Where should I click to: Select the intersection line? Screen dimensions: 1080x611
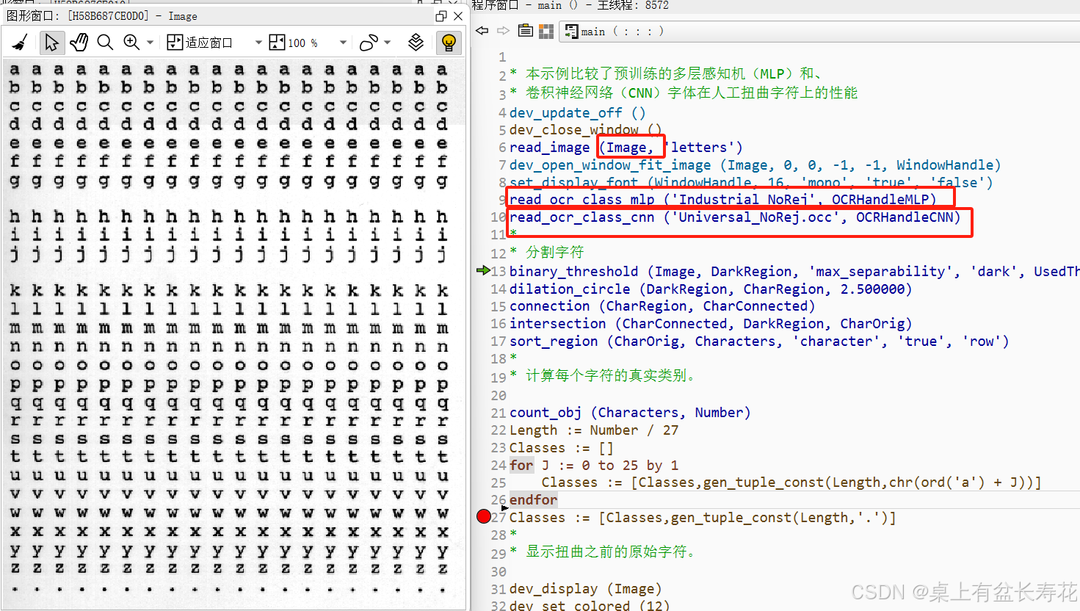coord(710,324)
